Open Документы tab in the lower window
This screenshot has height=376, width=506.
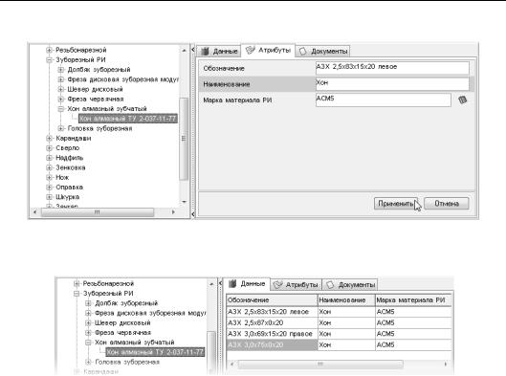(x=350, y=285)
